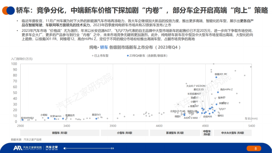272x153 pixels.
Task: Click the AR 汽车之家研究院 logo in footer
Action: [28, 148]
